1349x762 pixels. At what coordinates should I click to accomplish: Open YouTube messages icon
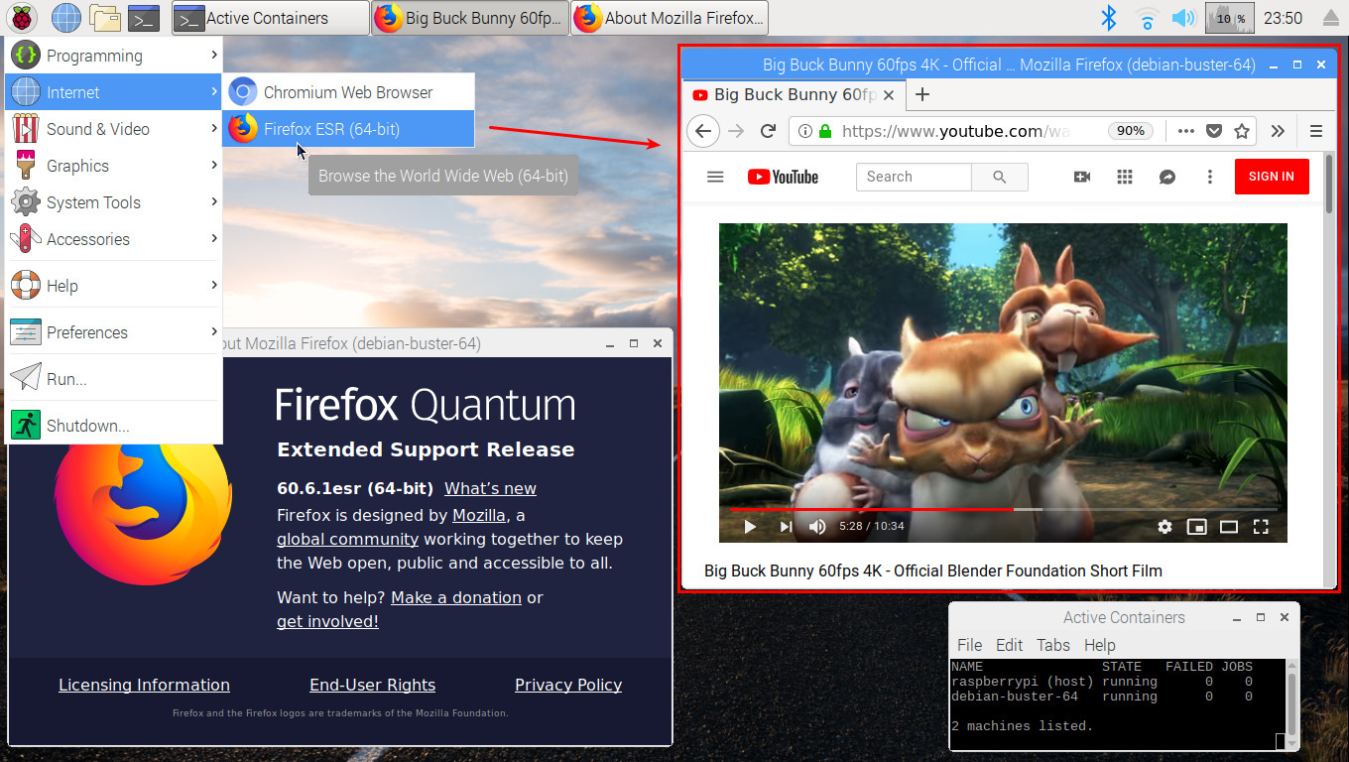(x=1167, y=177)
